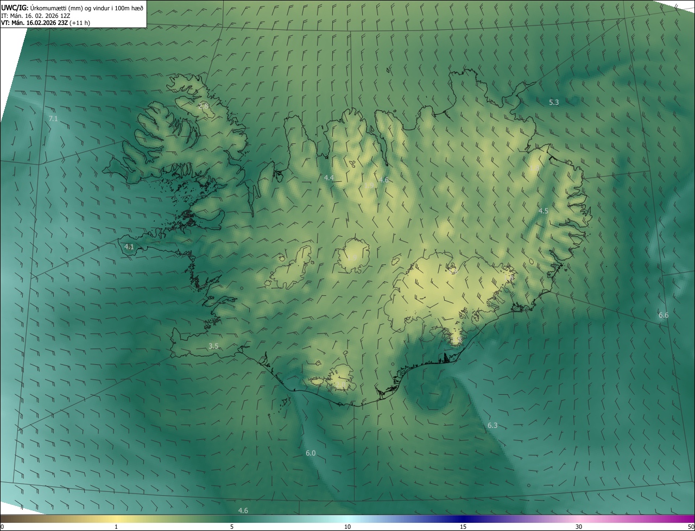Image resolution: width=695 pixels, height=531 pixels.
Task: Click the 50 tick on the color scale
Action: (691, 527)
